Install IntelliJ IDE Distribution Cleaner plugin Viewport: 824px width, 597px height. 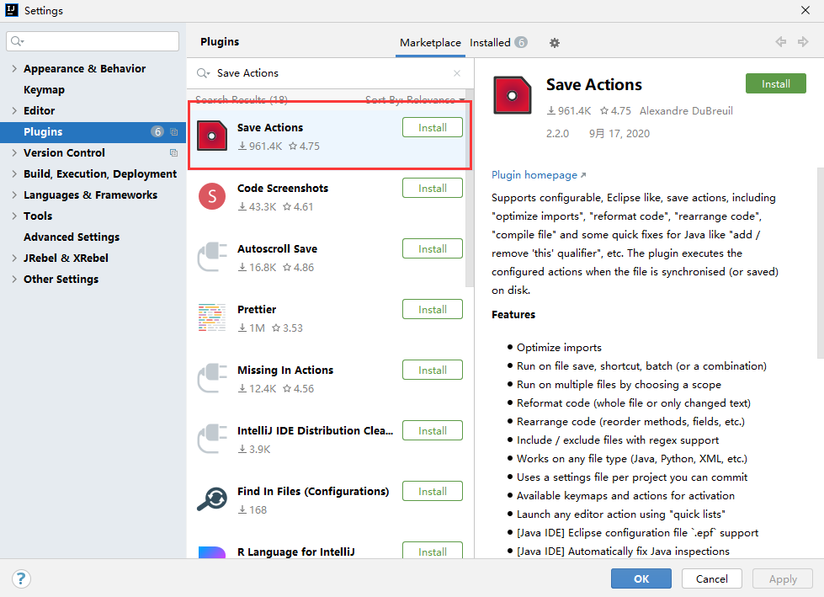[x=433, y=430]
